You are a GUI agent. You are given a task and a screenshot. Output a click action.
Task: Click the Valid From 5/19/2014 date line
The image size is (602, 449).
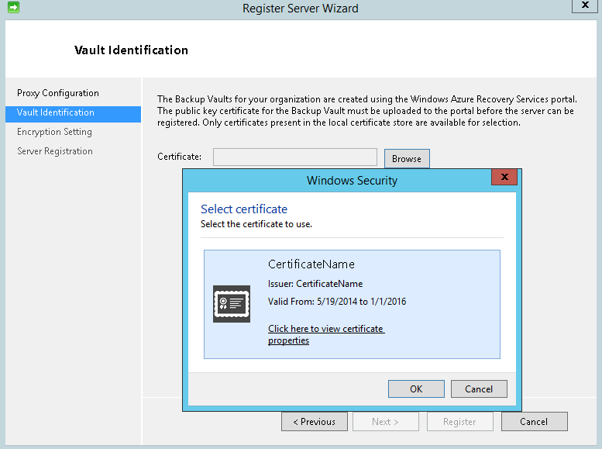(337, 302)
